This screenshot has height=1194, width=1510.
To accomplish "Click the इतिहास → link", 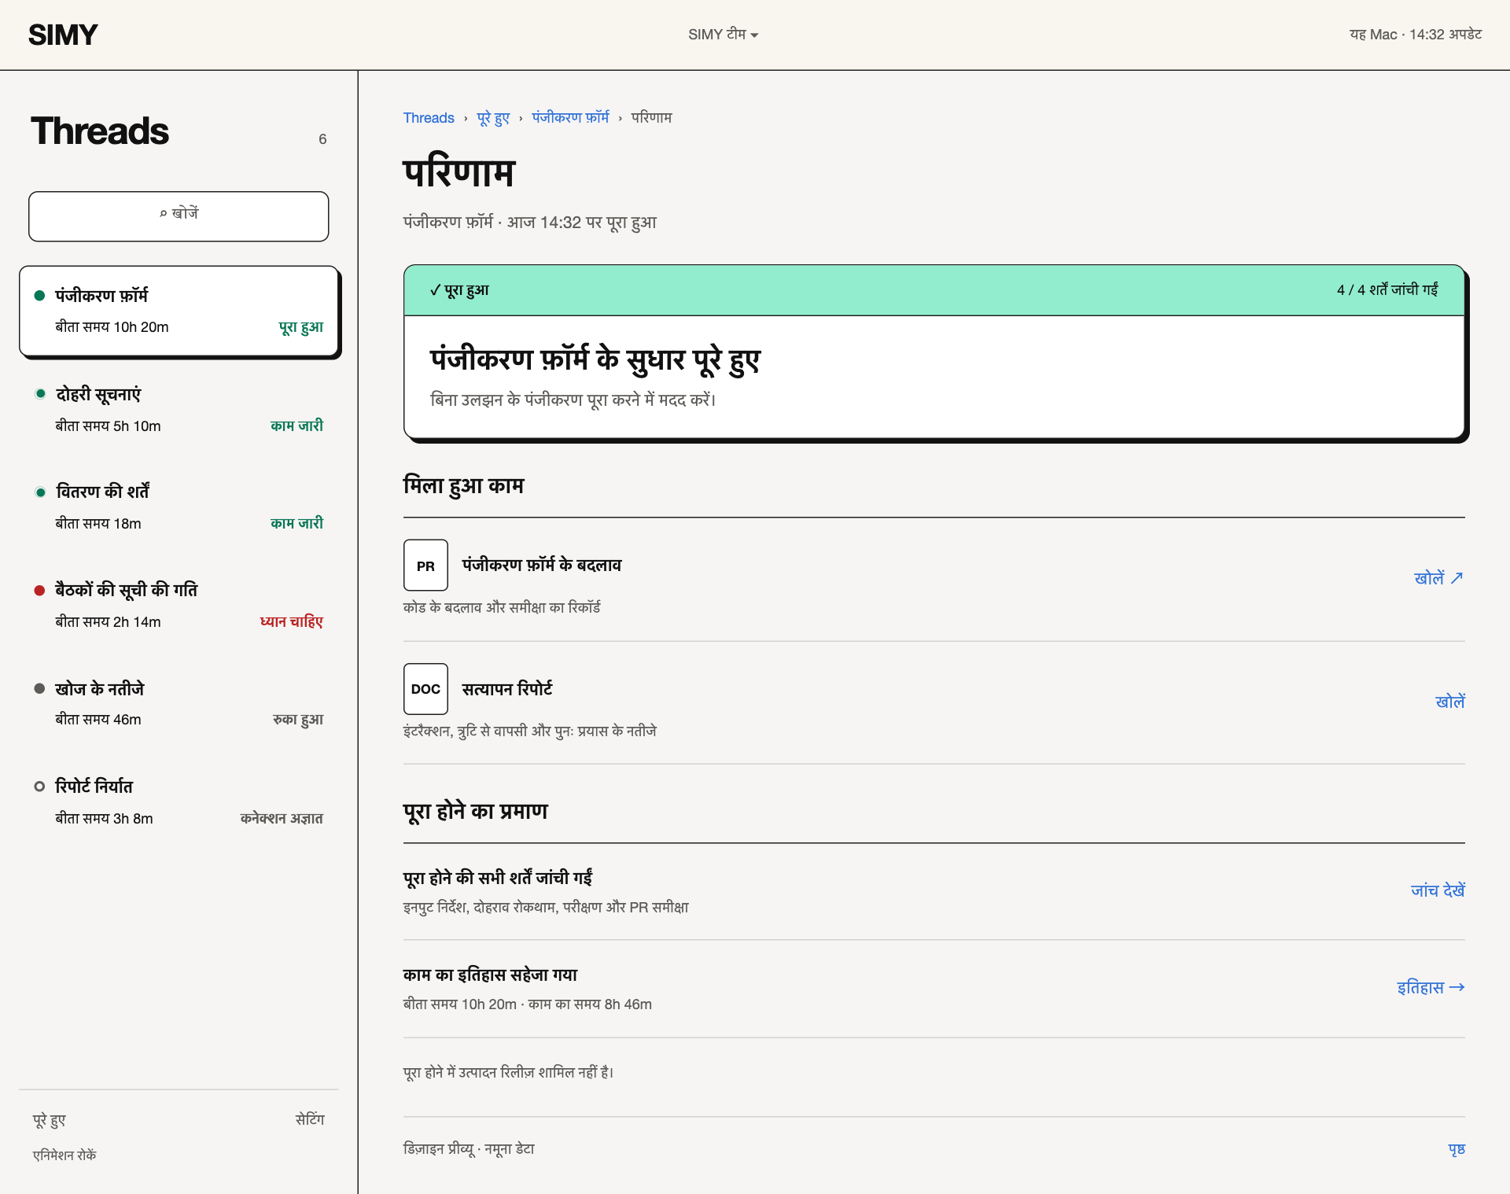I will tap(1431, 988).
